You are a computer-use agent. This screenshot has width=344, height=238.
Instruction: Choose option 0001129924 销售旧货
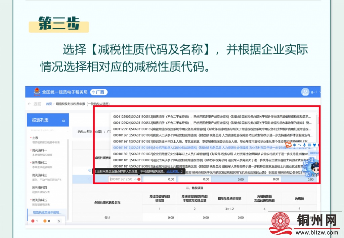point(213,123)
